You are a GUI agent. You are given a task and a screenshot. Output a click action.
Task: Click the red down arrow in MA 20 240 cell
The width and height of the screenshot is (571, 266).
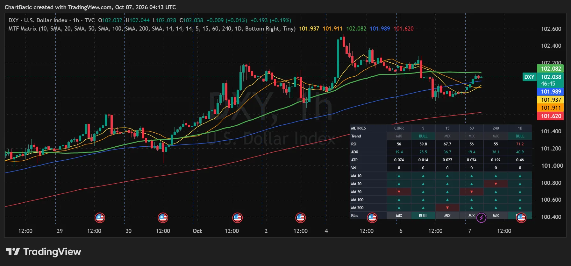point(496,184)
